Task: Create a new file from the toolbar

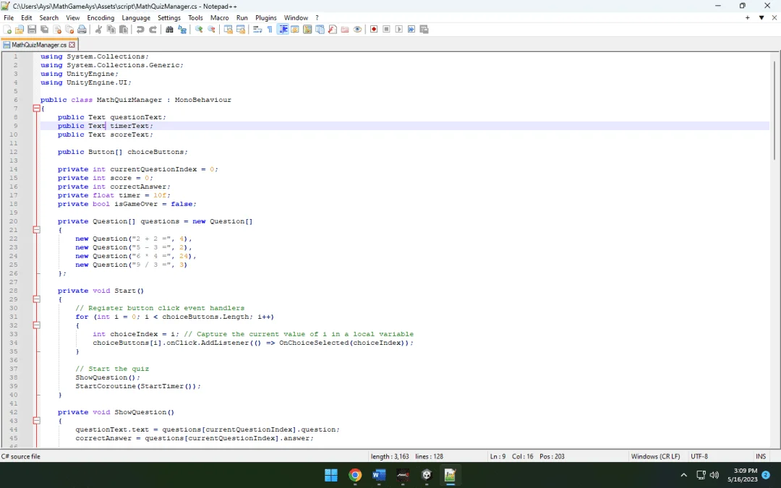Action: coord(7,30)
